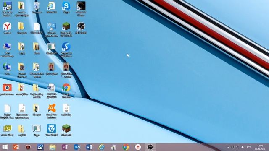Select the Yandex Browser desktop shortcut
269x151 pixels.
(7, 28)
